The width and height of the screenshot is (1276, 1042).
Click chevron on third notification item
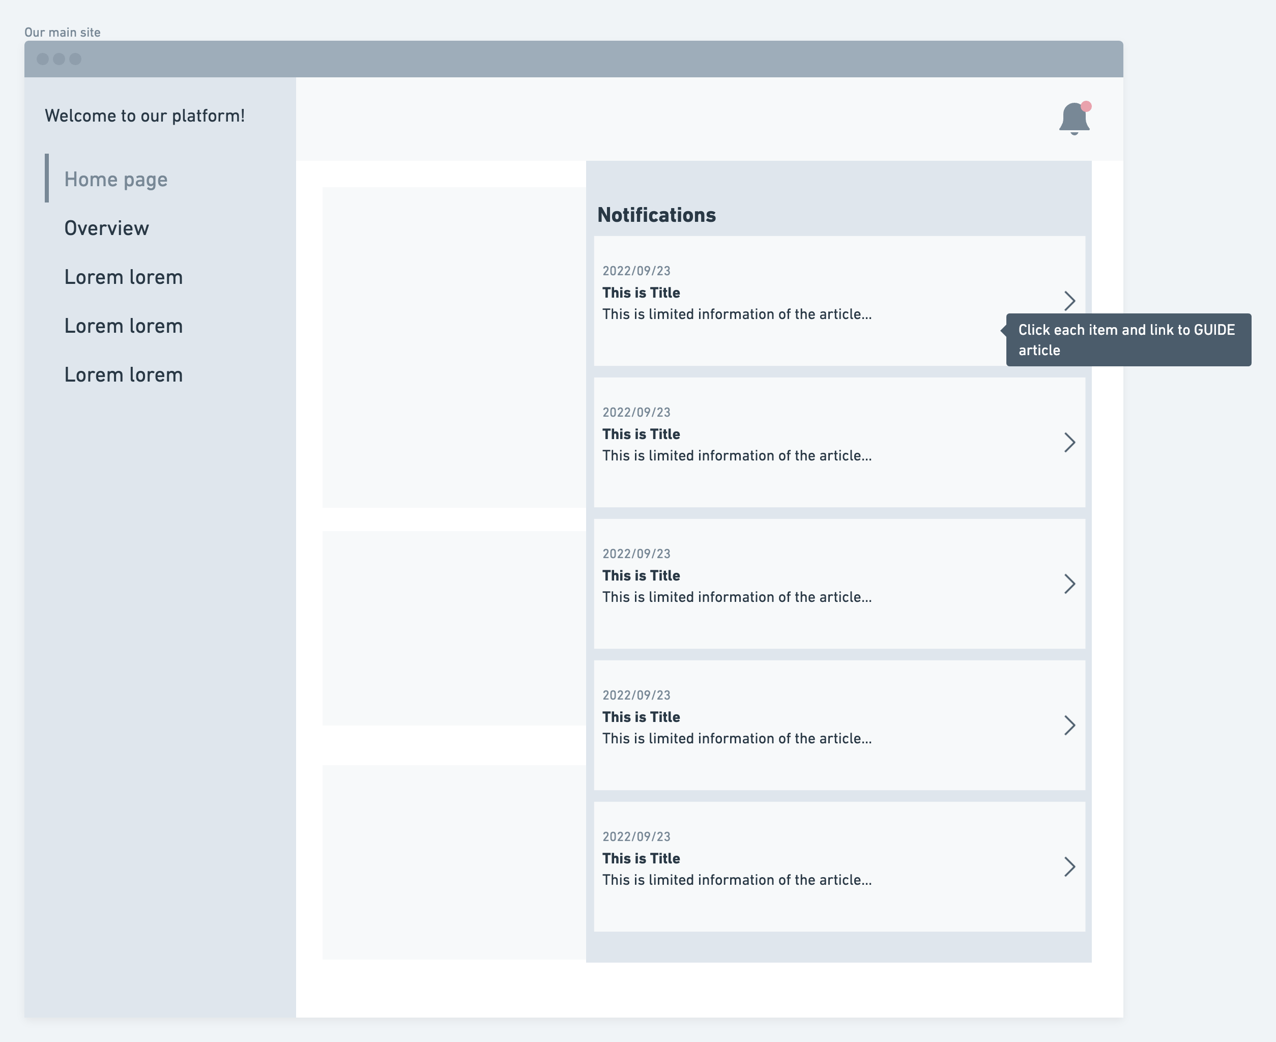[x=1069, y=584]
